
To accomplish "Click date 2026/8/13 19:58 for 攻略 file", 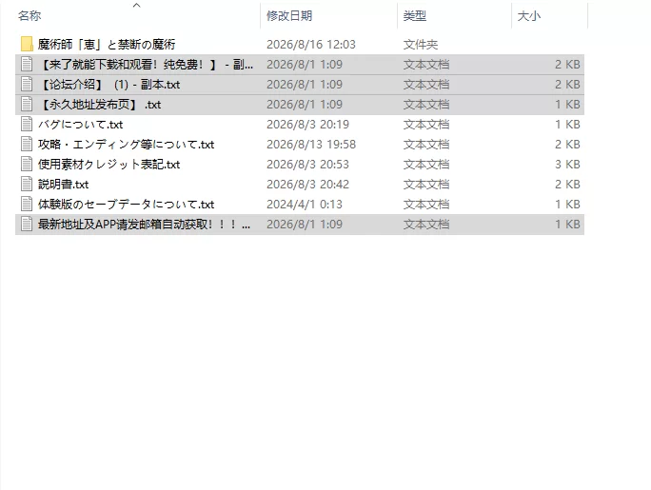I will click(x=311, y=144).
